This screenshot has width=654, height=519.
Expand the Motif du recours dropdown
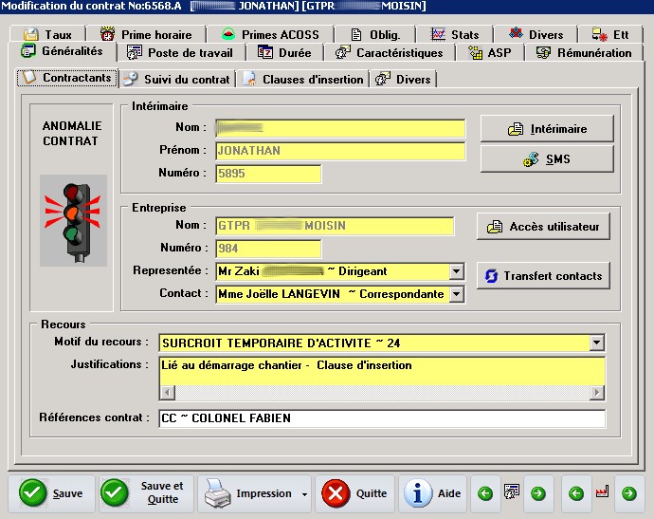click(597, 343)
